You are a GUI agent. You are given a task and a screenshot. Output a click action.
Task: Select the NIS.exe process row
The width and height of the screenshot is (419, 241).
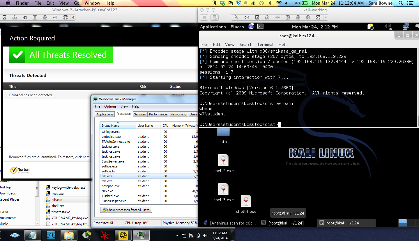[x=149, y=191]
